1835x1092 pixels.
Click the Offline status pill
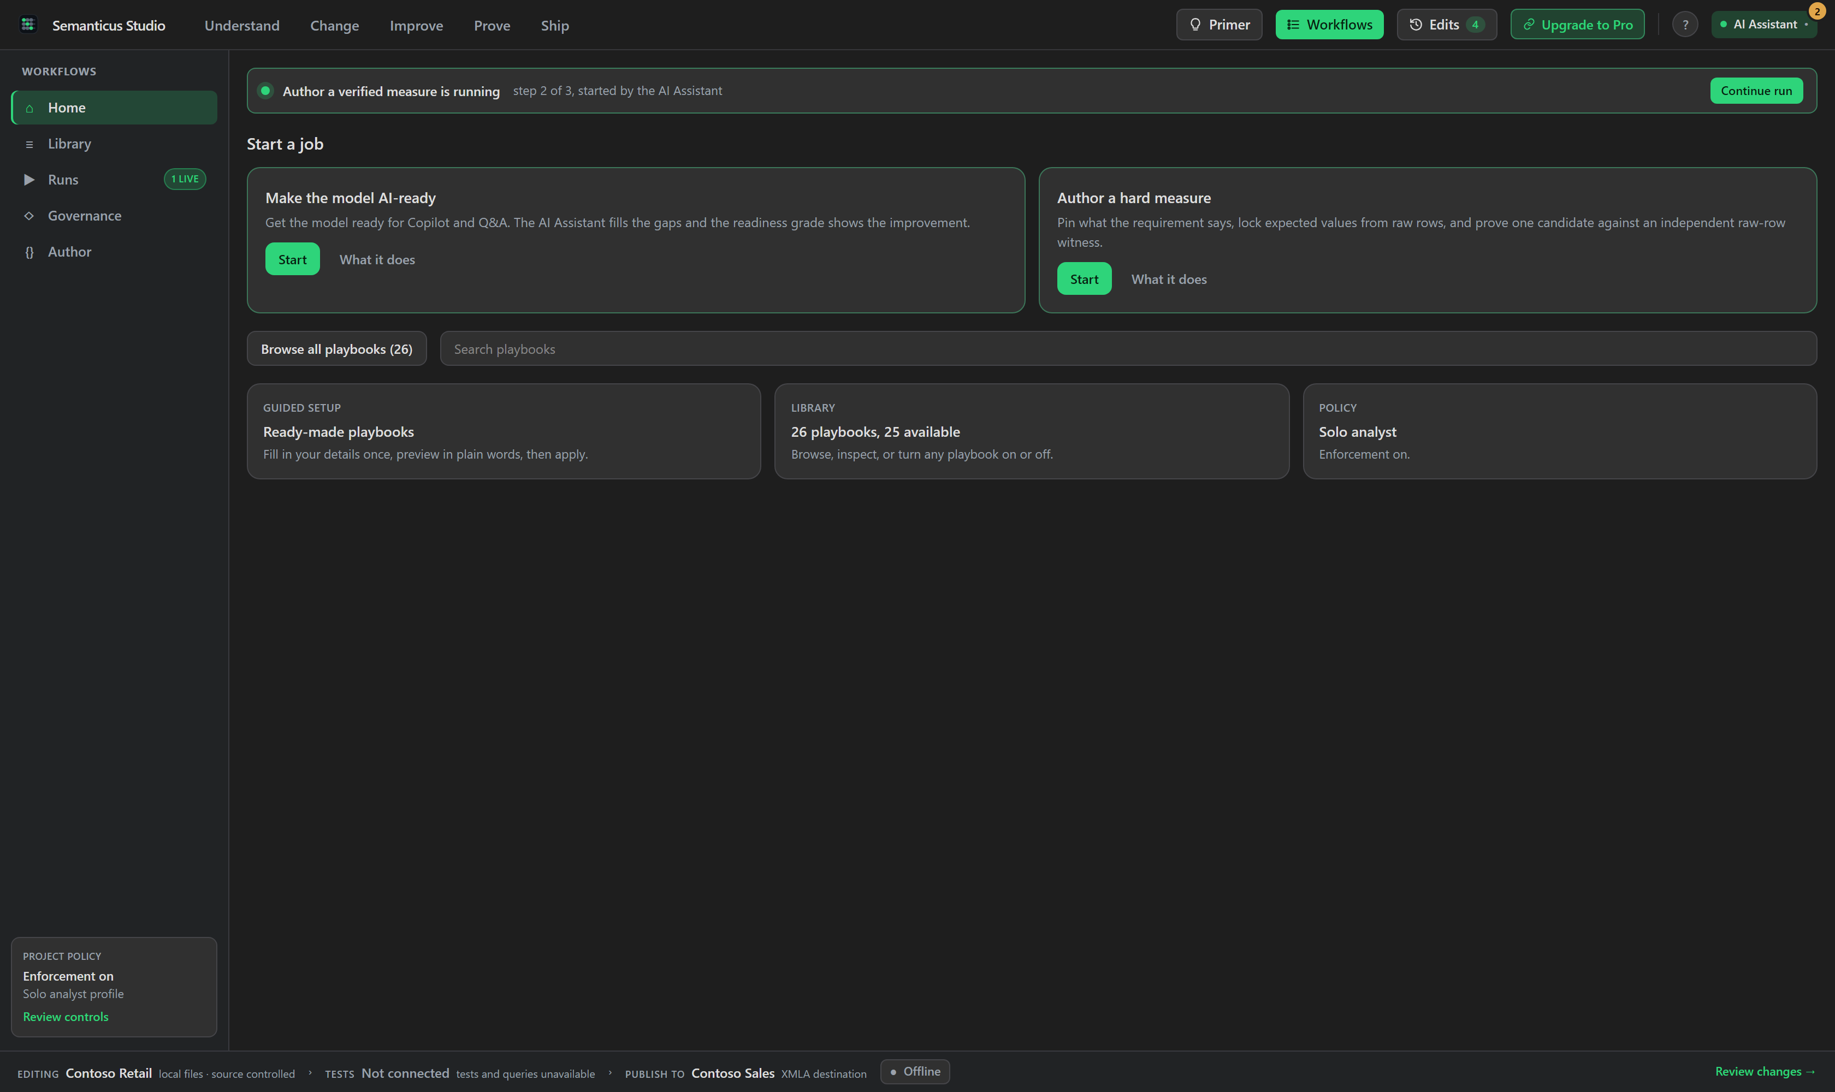(915, 1072)
